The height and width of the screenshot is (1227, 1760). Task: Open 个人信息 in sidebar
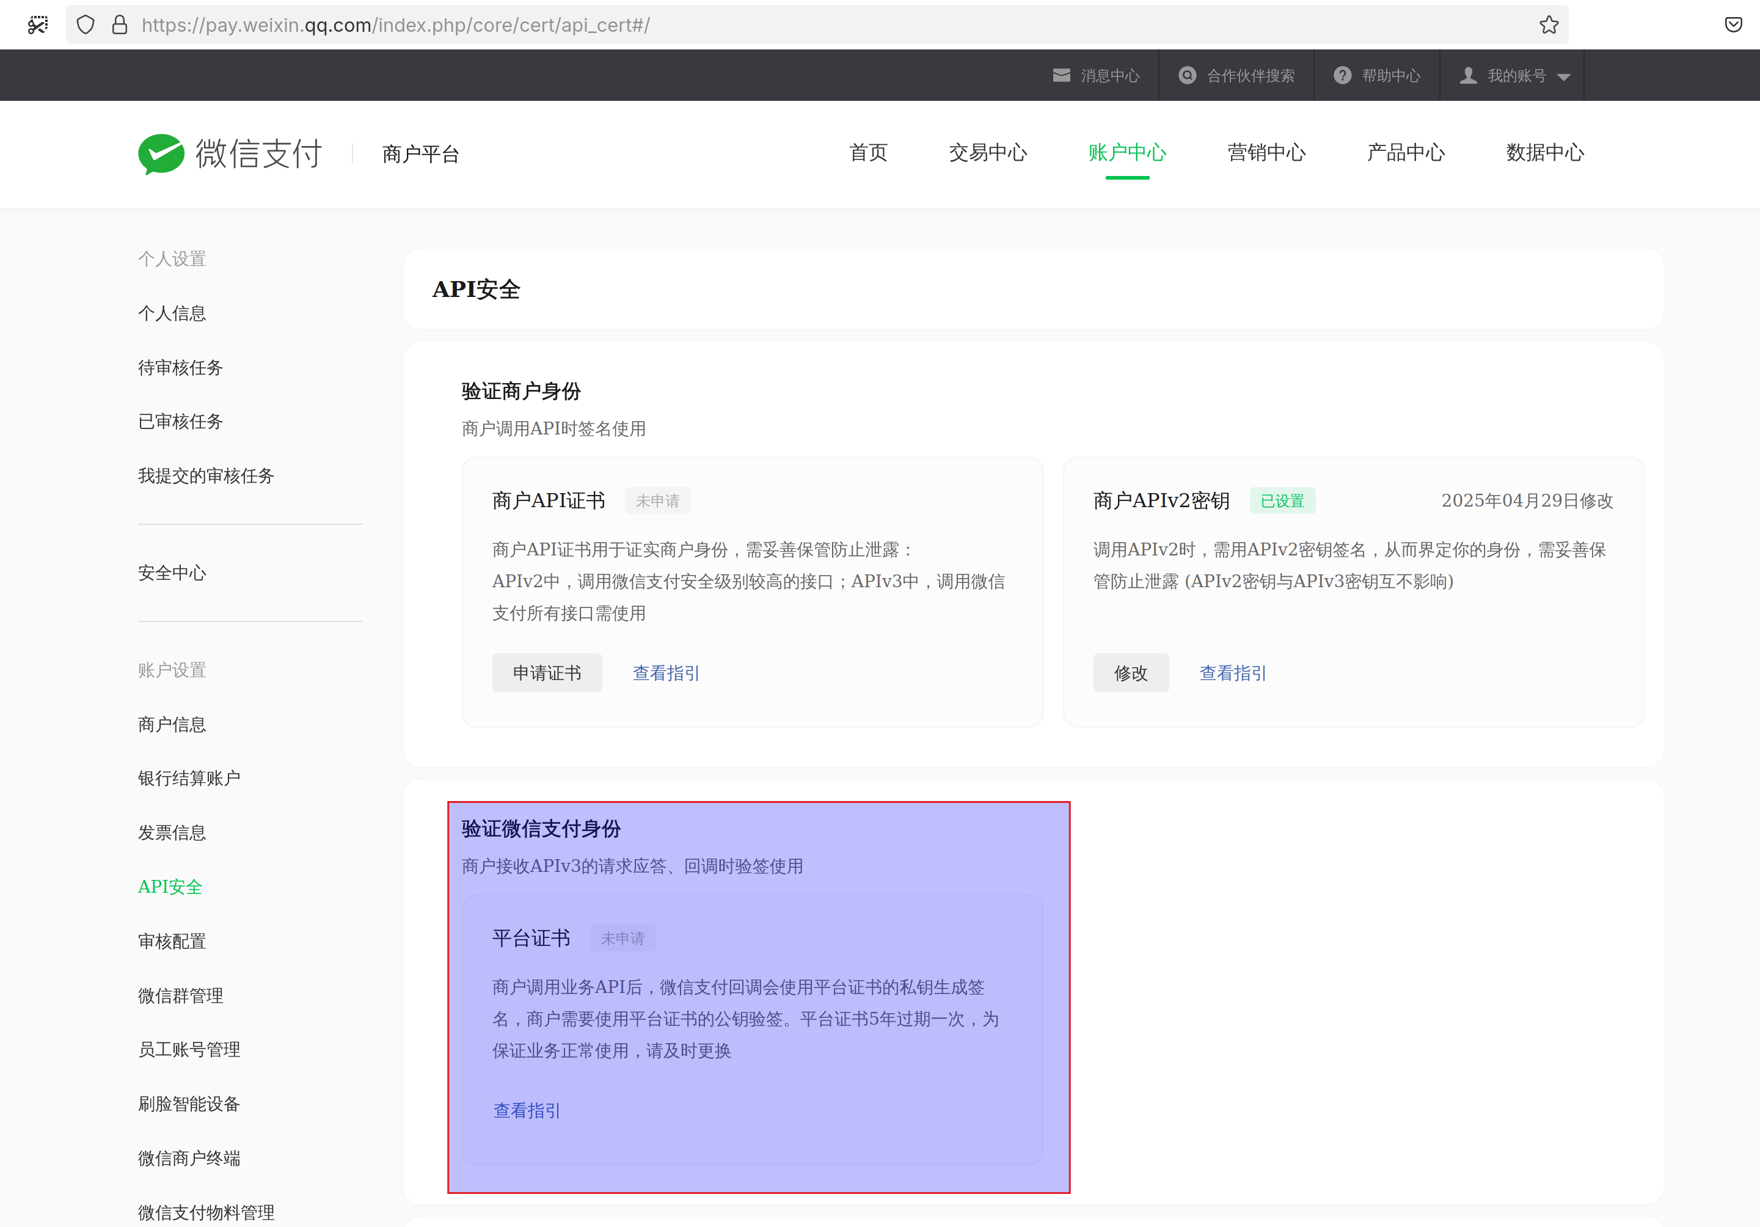tap(172, 313)
